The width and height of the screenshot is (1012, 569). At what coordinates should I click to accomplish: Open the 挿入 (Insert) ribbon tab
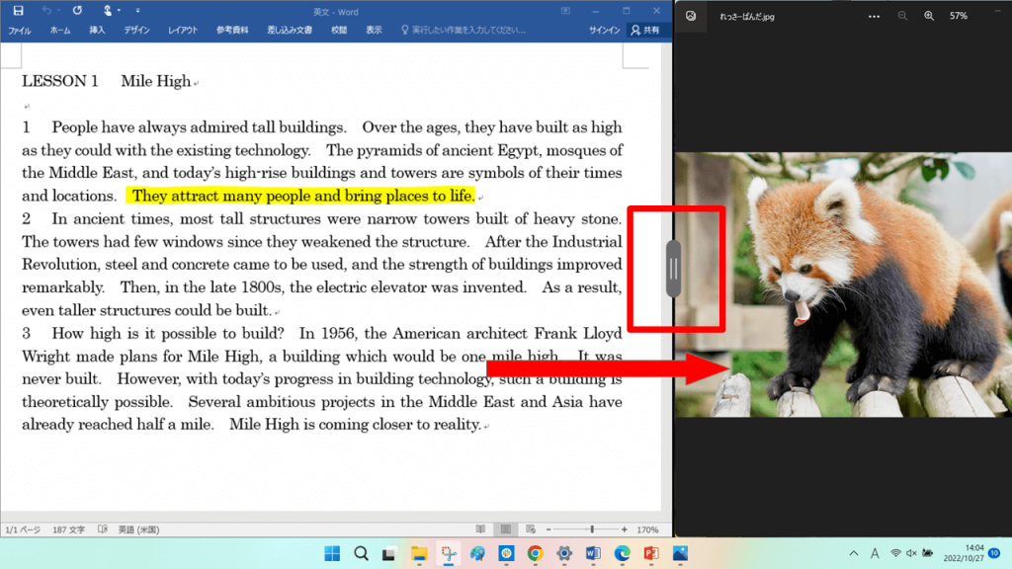(97, 31)
